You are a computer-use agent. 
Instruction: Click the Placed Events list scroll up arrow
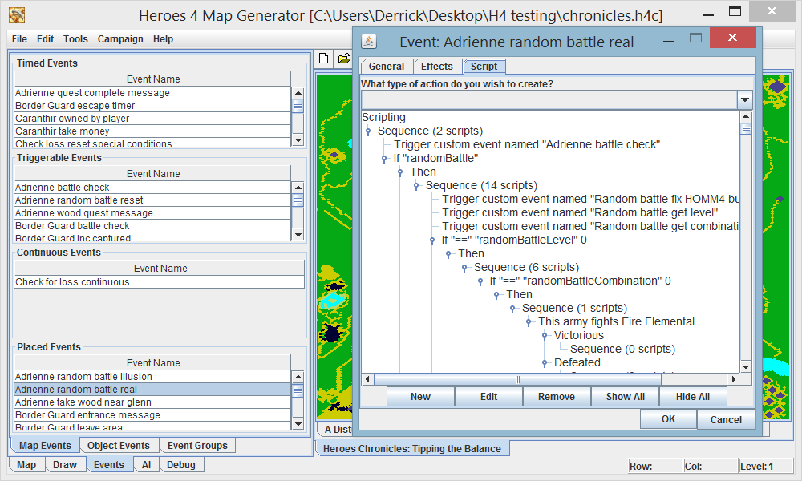click(x=298, y=377)
